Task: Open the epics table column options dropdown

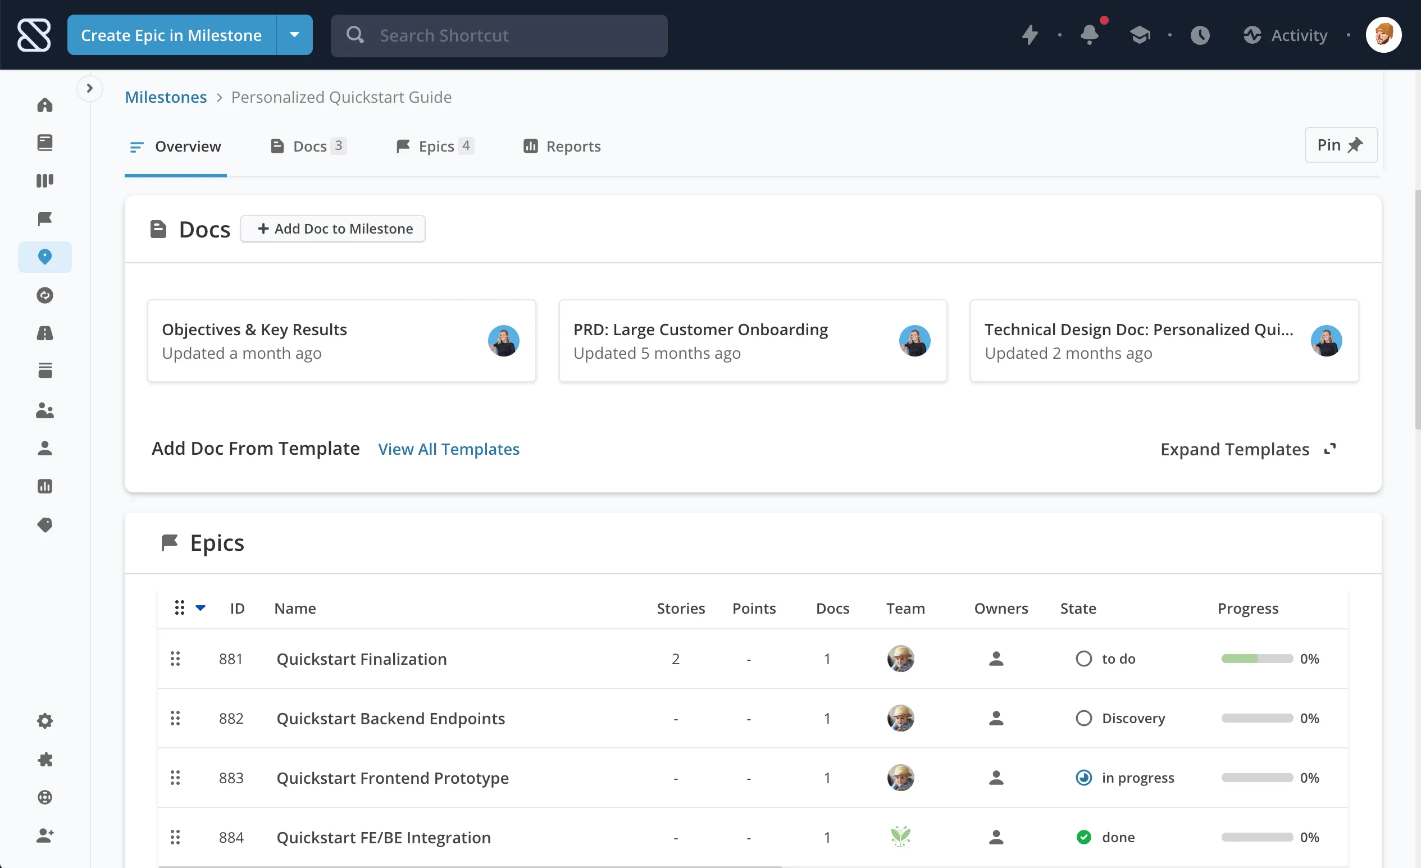Action: pyautogui.click(x=200, y=608)
